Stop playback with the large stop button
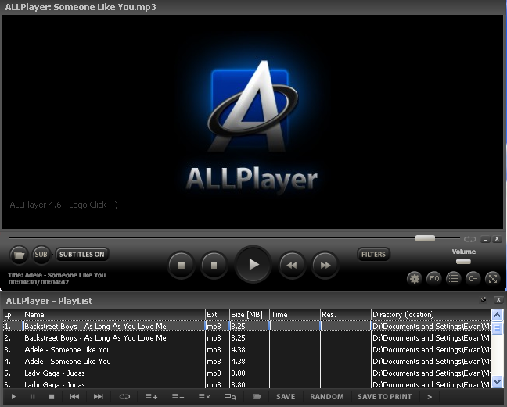 (181, 265)
